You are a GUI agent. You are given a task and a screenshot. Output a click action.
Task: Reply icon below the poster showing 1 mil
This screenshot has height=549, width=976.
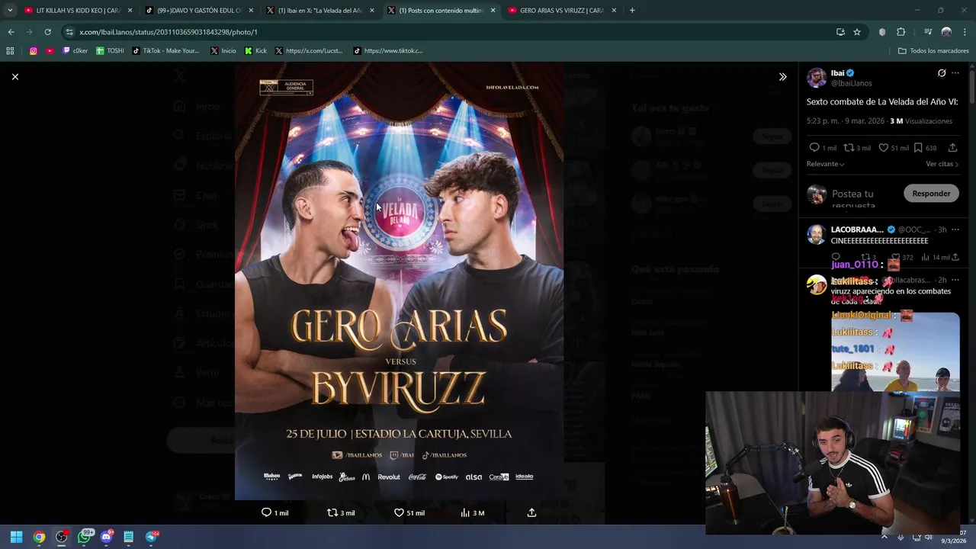[x=266, y=512]
